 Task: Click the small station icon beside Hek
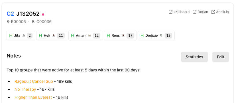[x=53, y=36]
